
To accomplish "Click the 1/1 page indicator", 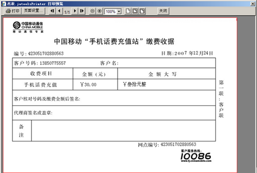I will pos(67,12).
